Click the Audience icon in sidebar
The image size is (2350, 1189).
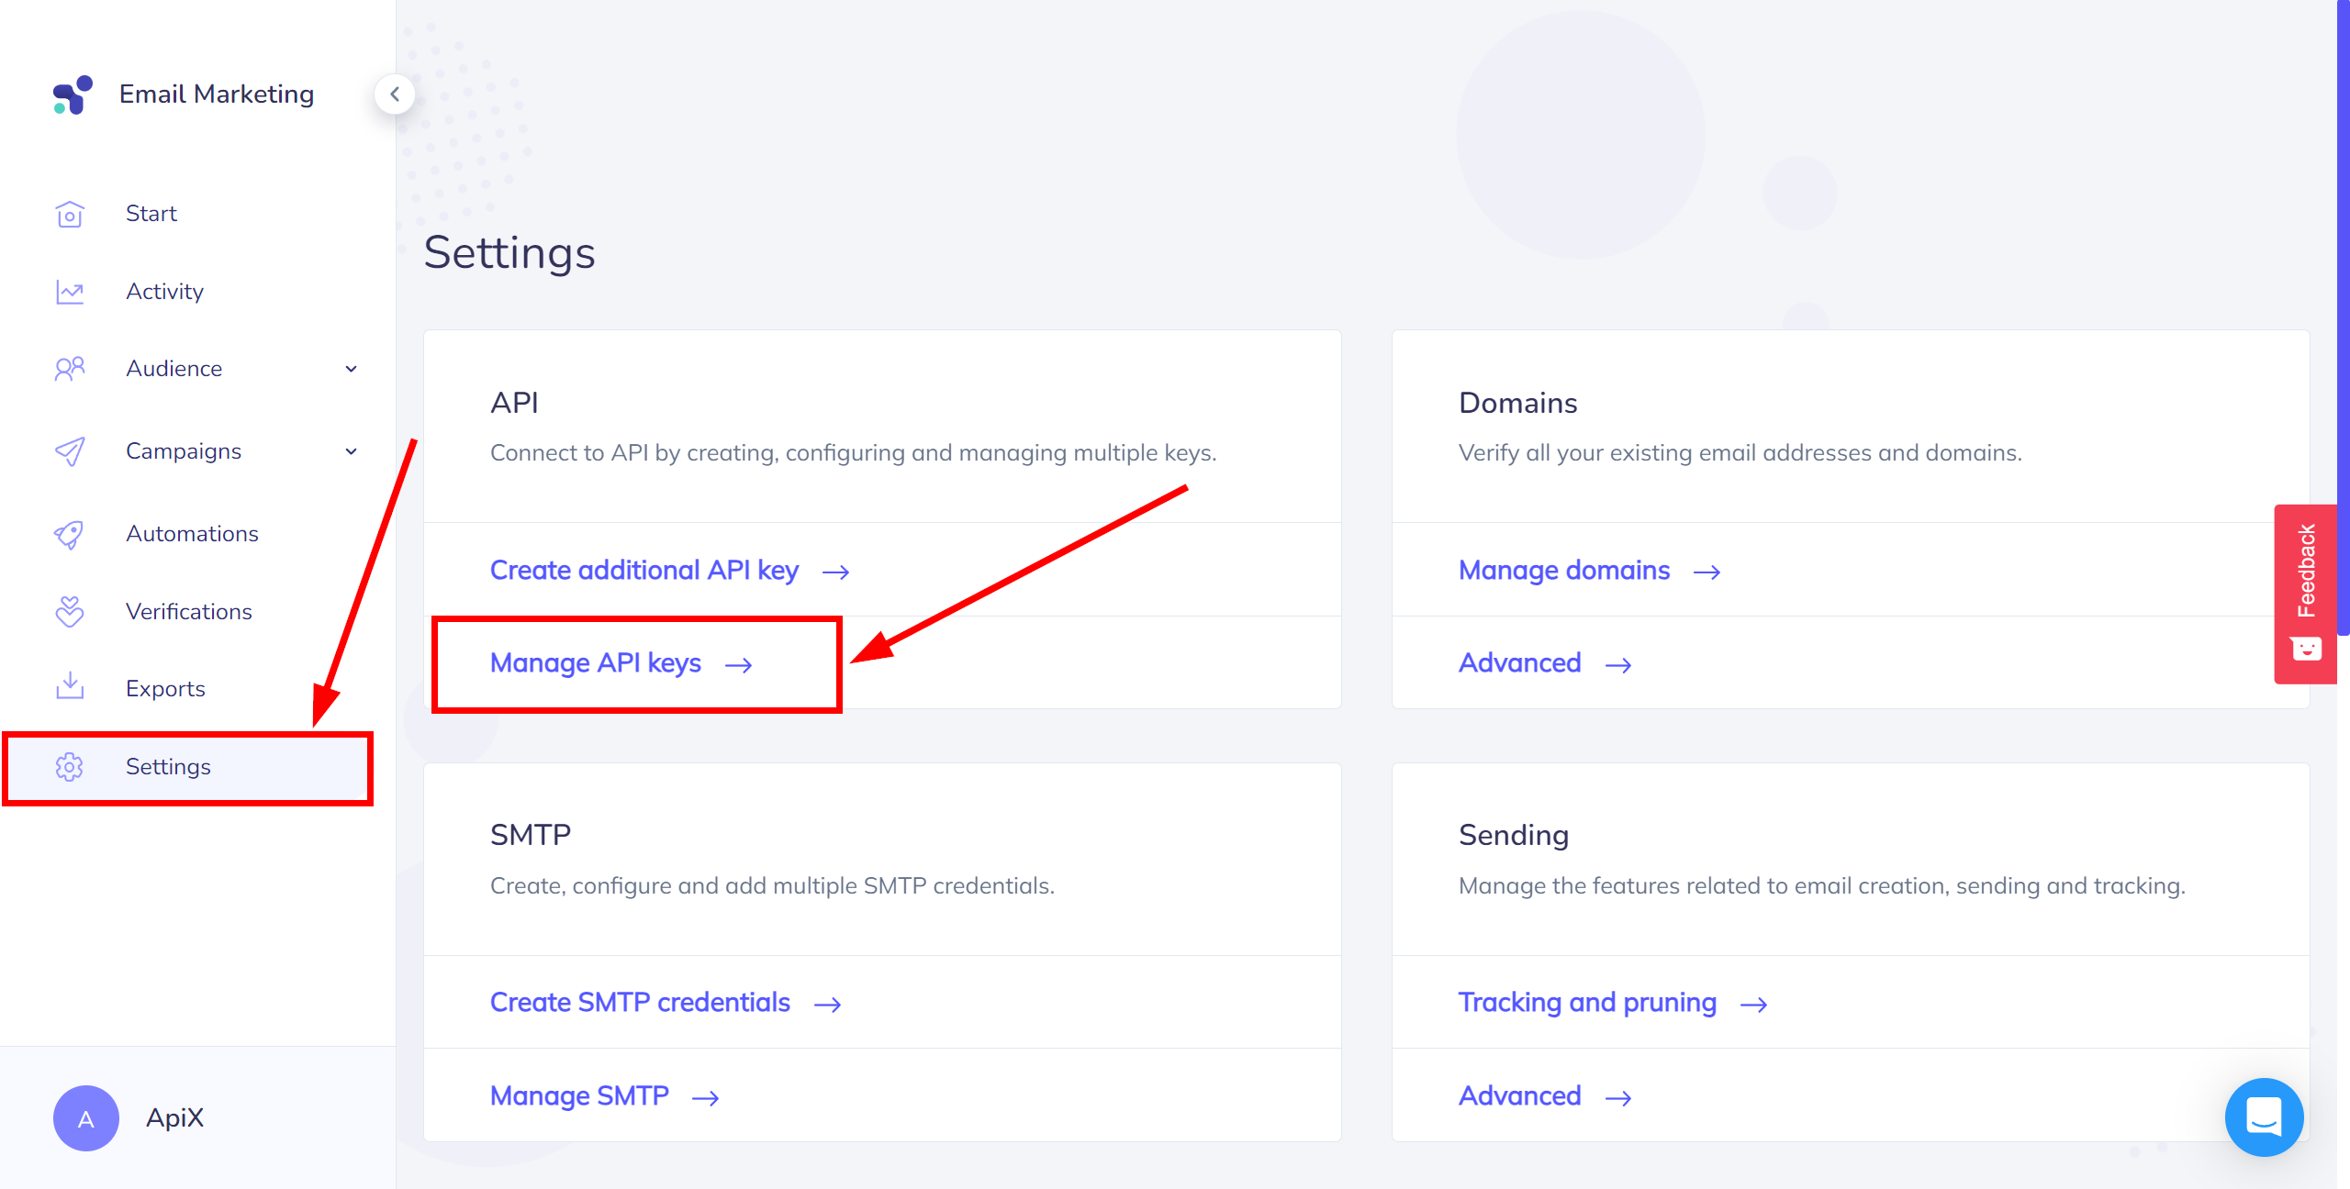70,369
